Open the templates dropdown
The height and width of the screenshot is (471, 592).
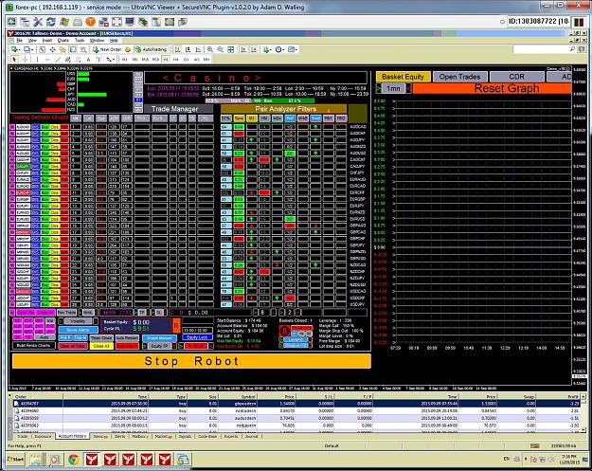point(293,49)
